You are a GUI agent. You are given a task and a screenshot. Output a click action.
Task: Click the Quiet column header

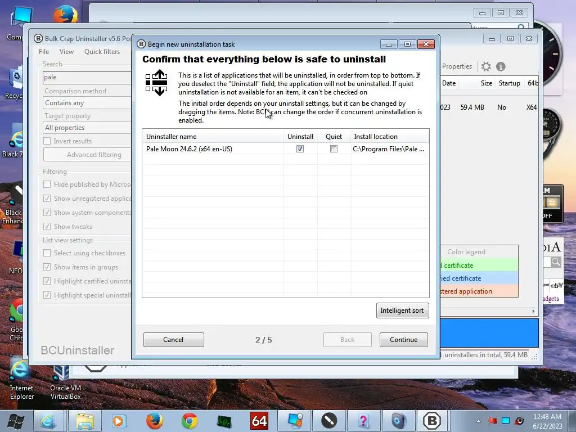point(334,137)
